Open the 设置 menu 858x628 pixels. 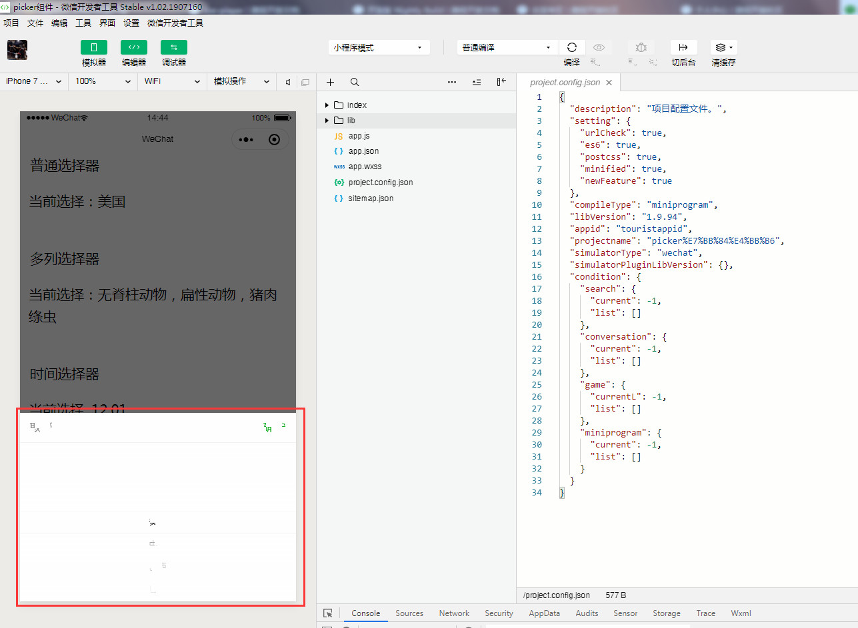(x=131, y=23)
